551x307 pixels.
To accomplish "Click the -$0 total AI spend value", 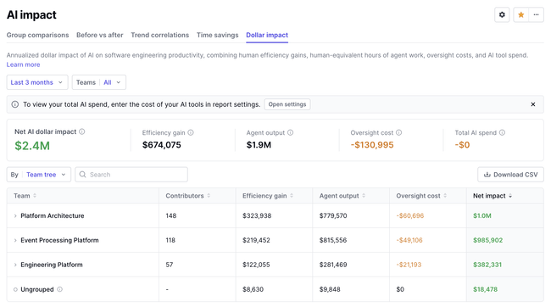I will coord(462,145).
